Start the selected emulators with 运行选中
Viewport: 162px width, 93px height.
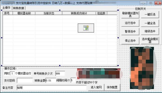point(130,23)
